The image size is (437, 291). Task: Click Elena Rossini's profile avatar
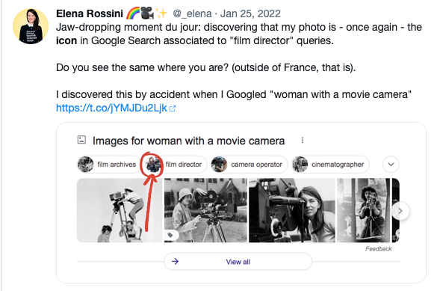pyautogui.click(x=31, y=26)
